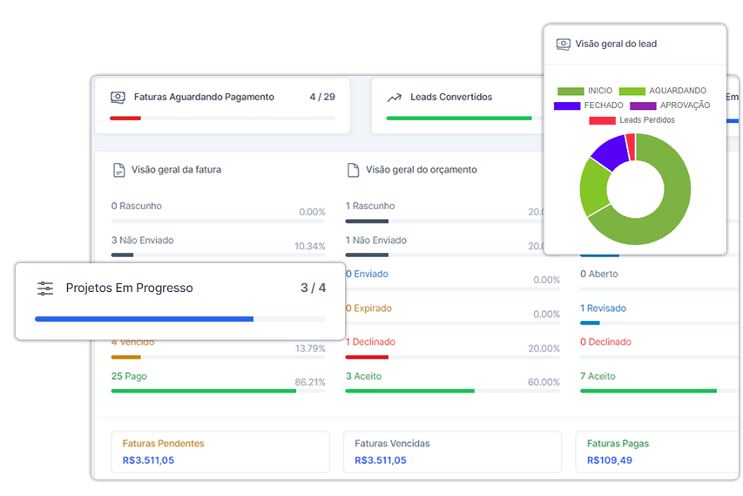Toggle the INICIO legend swatch
The height and width of the screenshot is (496, 743).
point(571,91)
